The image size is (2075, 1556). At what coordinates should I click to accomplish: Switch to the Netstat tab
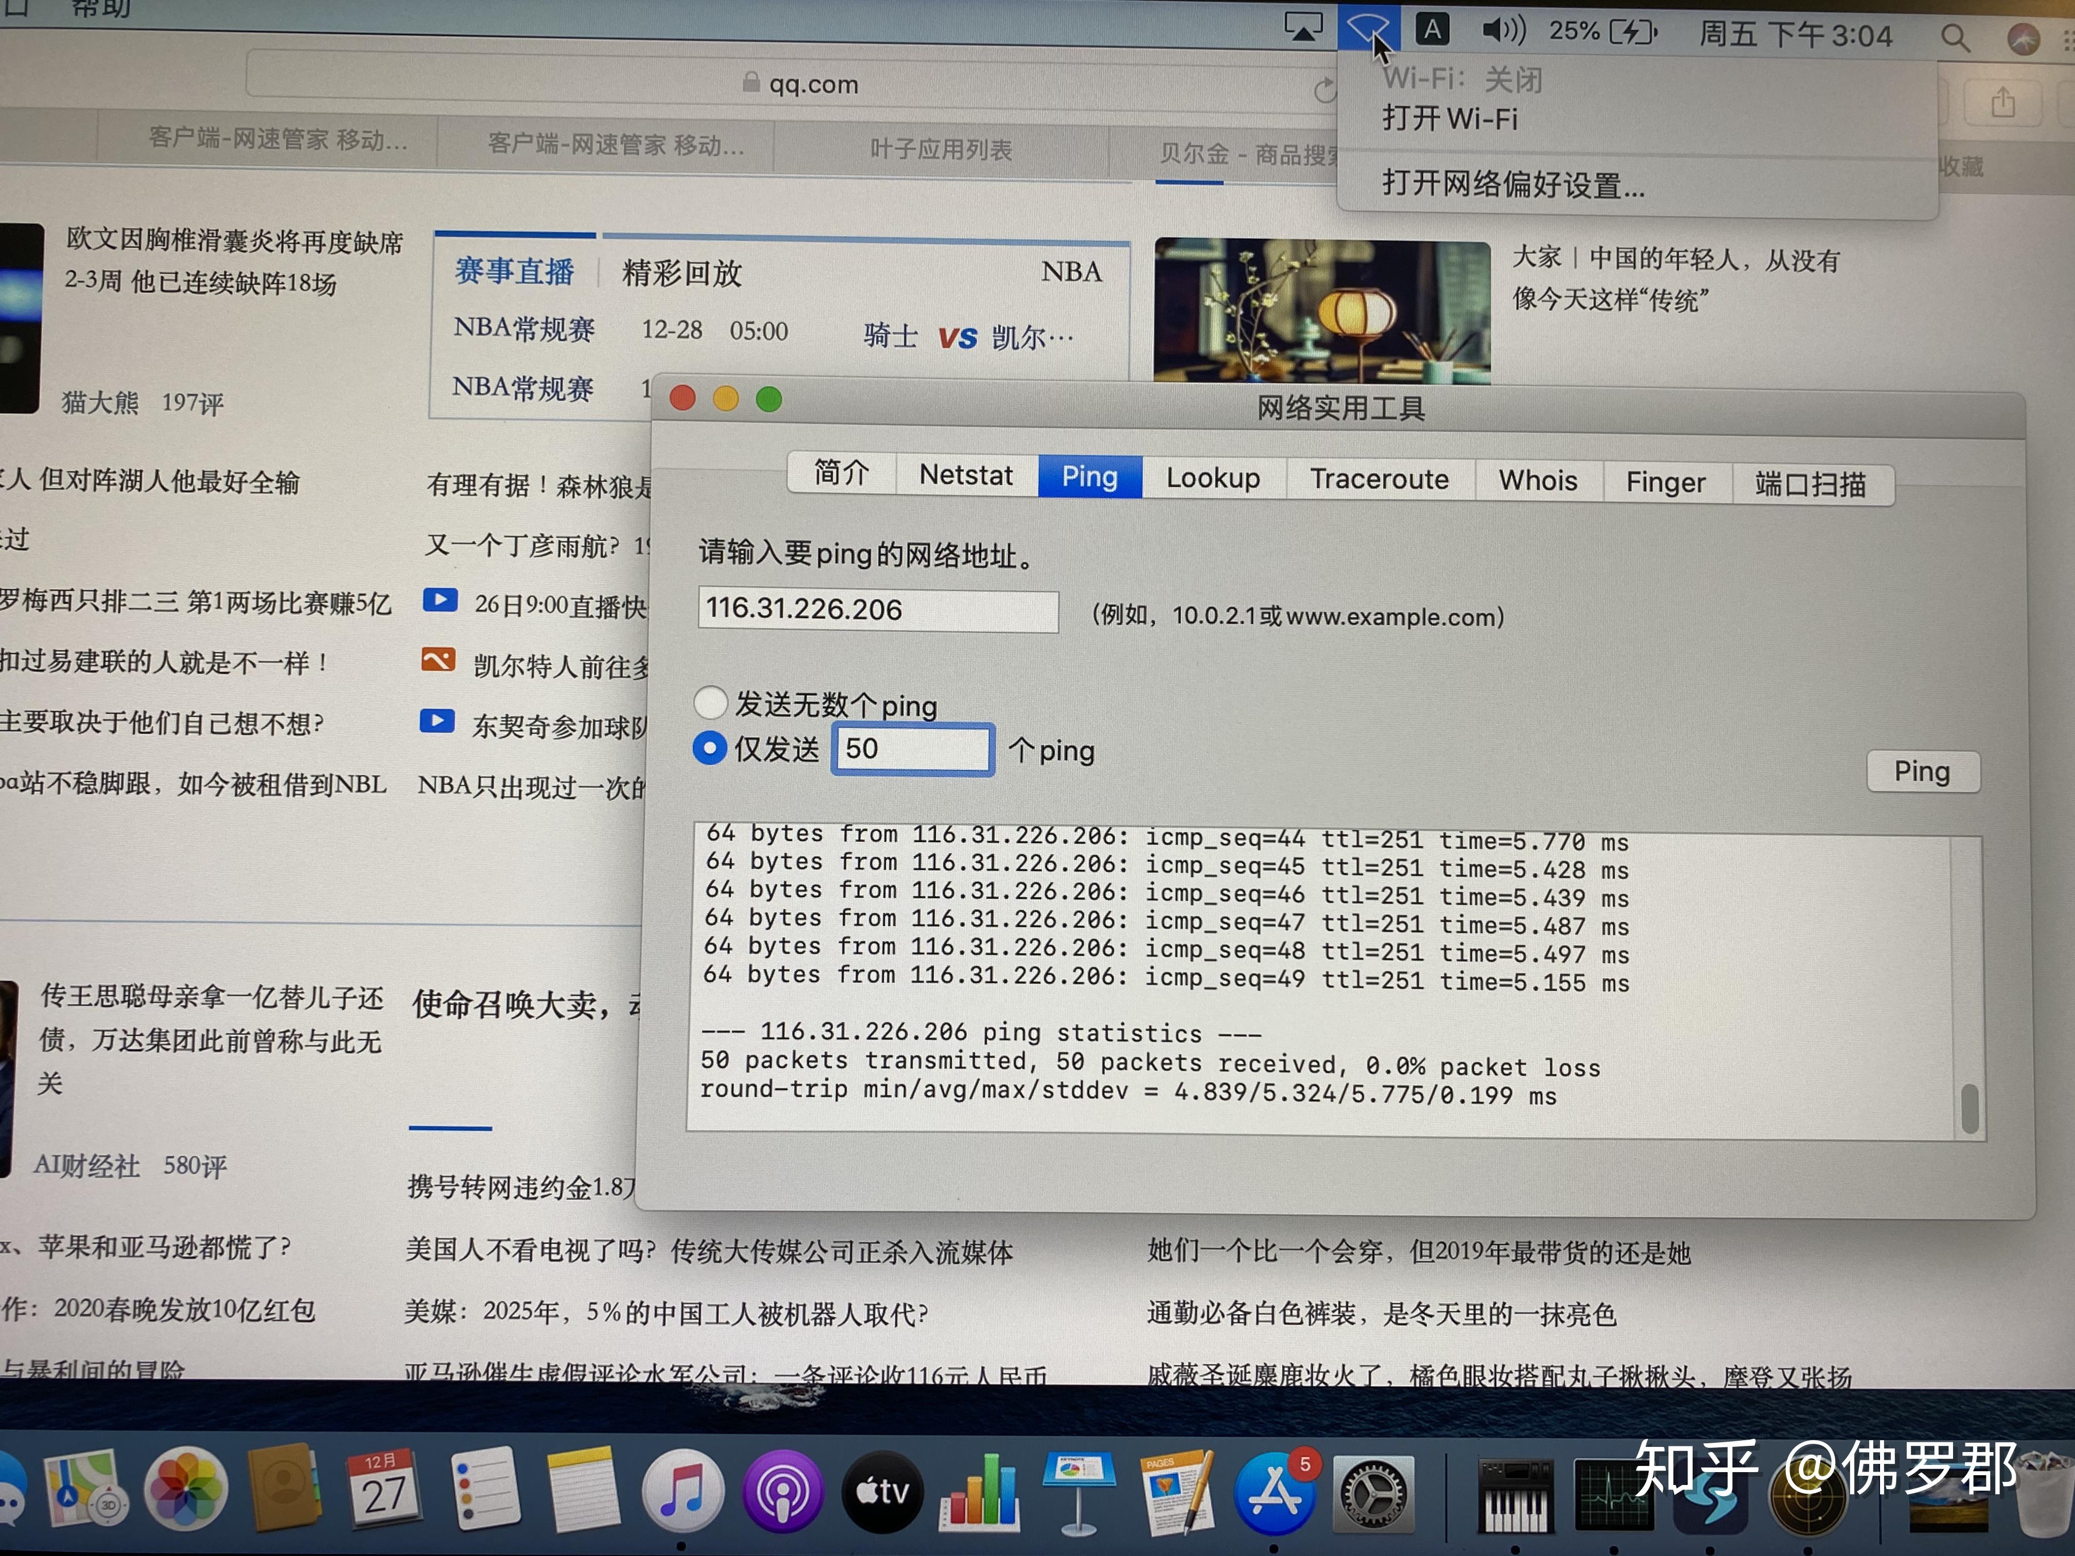pos(966,474)
